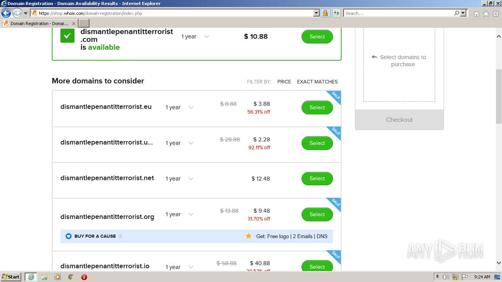The width and height of the screenshot is (502, 282).
Task: Filter results by EXACT MATCHES
Action: [x=317, y=81]
